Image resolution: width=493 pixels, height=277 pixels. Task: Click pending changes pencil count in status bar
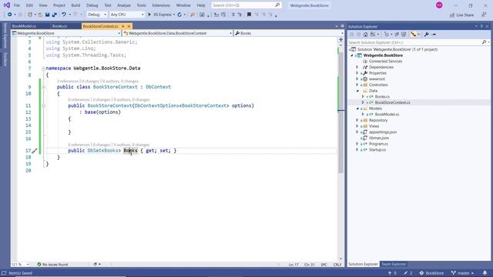coord(408,273)
